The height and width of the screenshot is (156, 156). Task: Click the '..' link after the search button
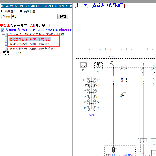[70, 17]
